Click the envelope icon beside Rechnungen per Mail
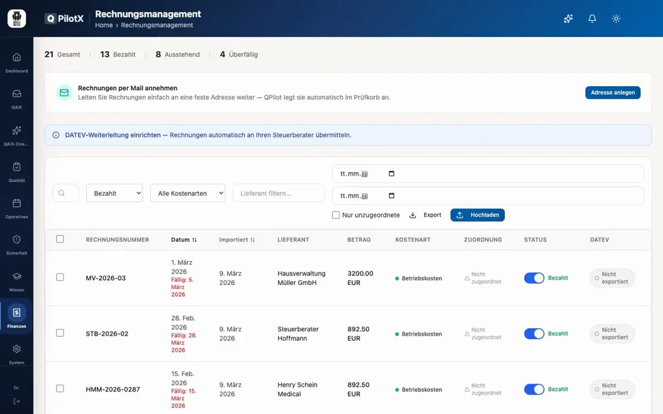The width and height of the screenshot is (663, 414). click(64, 93)
